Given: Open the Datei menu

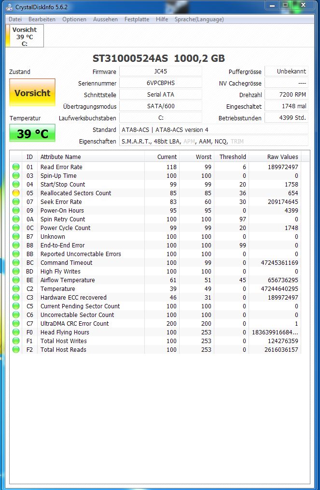Looking at the screenshot, I should (15, 19).
